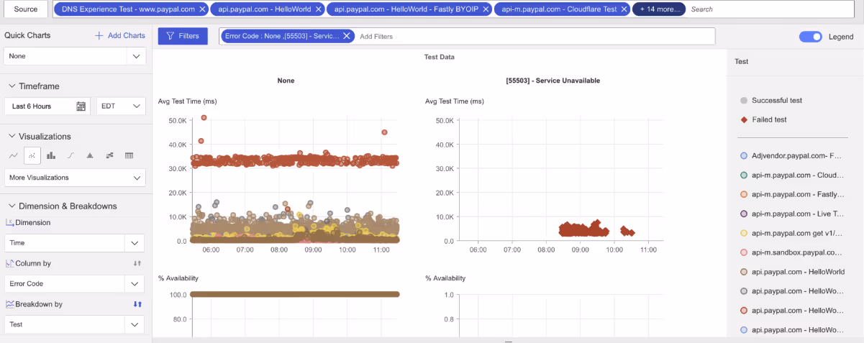Click the Quick Charts label
The height and width of the screenshot is (343, 864).
point(27,35)
